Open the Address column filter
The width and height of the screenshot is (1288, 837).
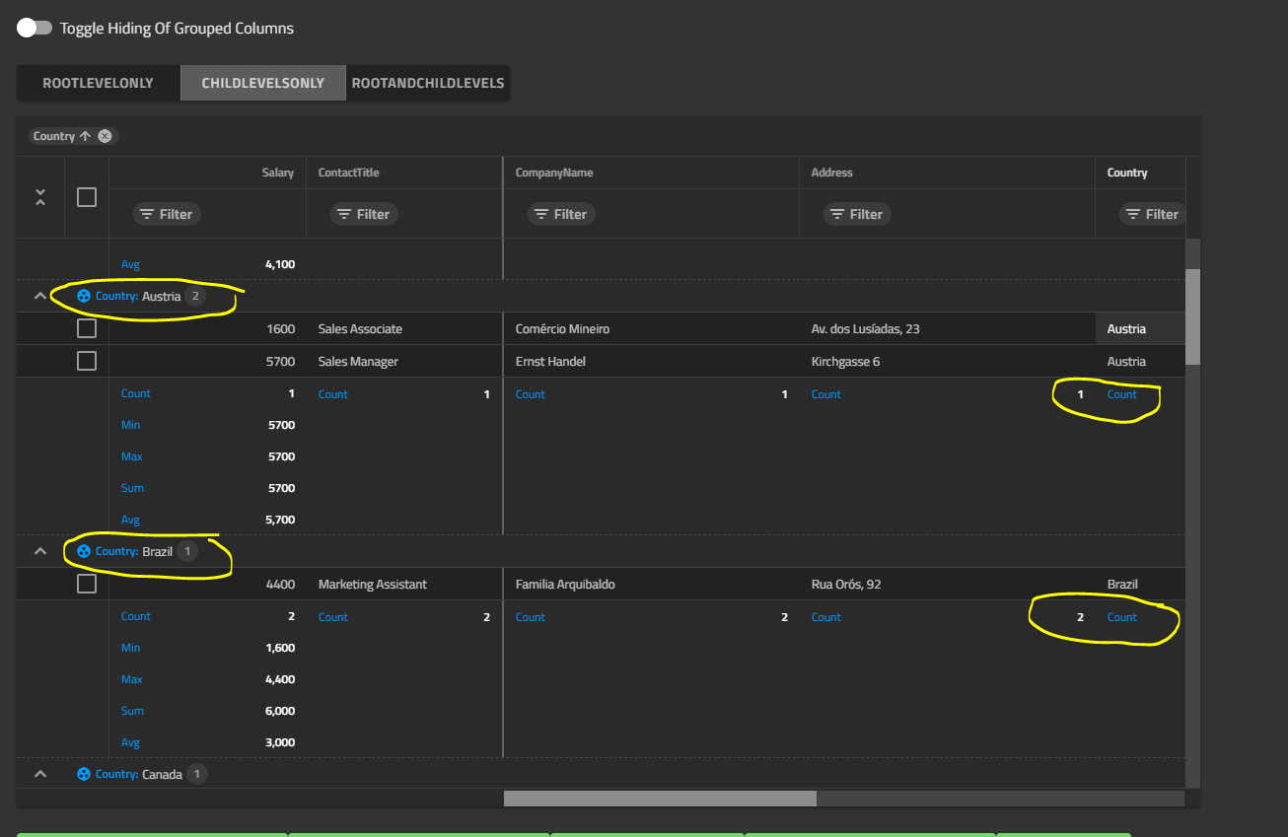tap(856, 213)
